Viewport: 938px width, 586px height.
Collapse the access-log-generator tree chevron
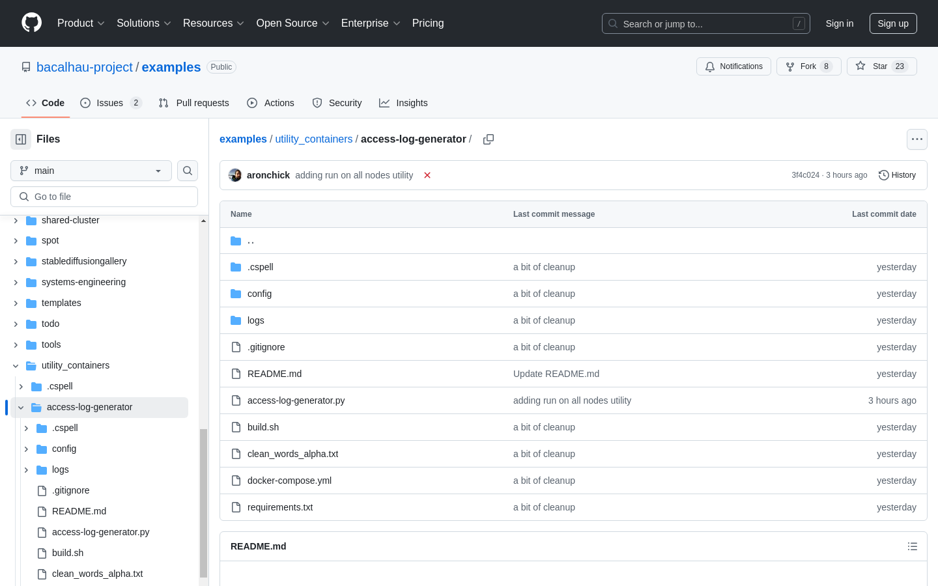click(x=21, y=408)
